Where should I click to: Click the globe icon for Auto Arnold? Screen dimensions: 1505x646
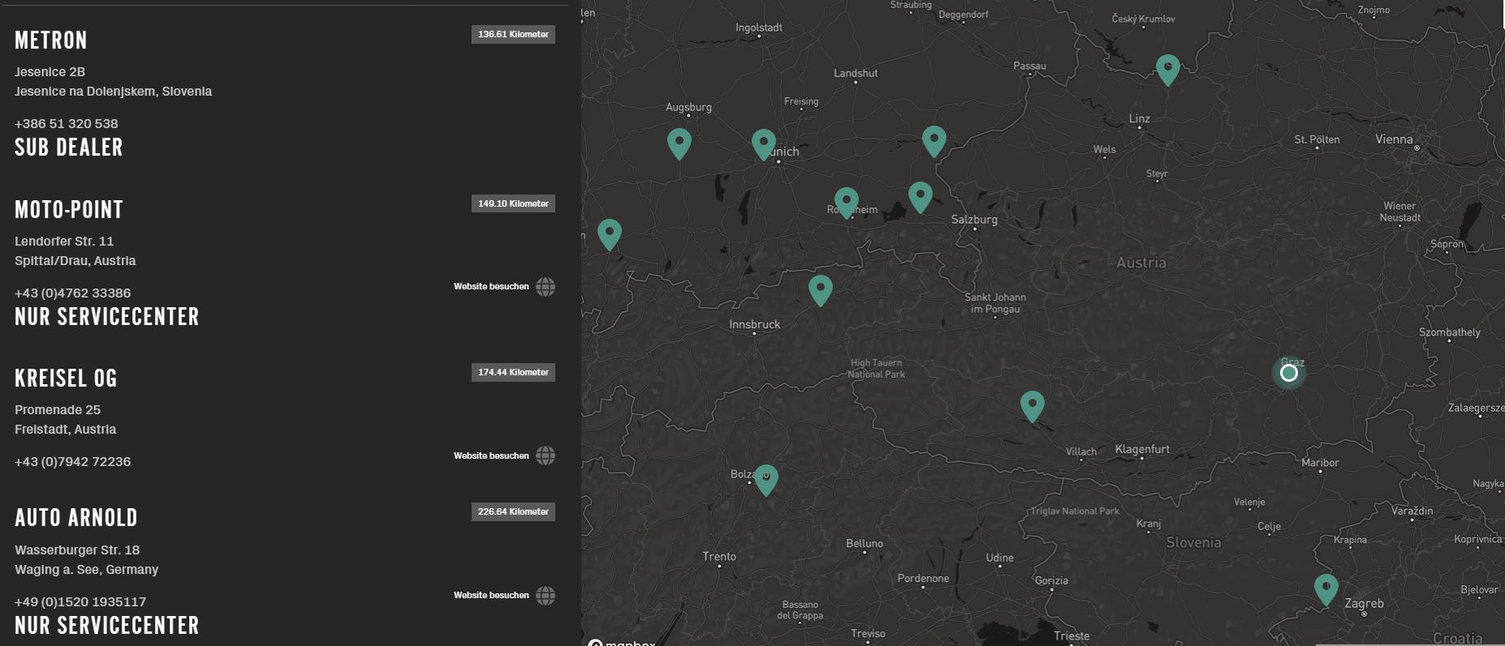[x=546, y=596]
